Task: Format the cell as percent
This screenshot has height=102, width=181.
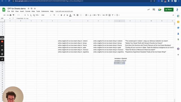Action: click(28, 15)
